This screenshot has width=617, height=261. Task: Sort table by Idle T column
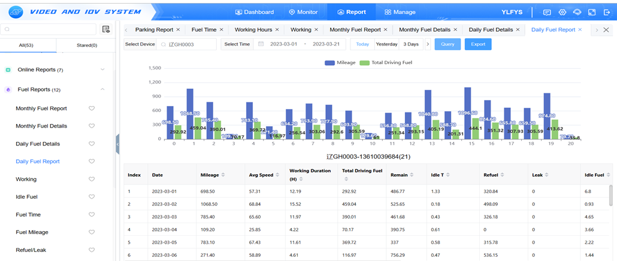pos(448,175)
